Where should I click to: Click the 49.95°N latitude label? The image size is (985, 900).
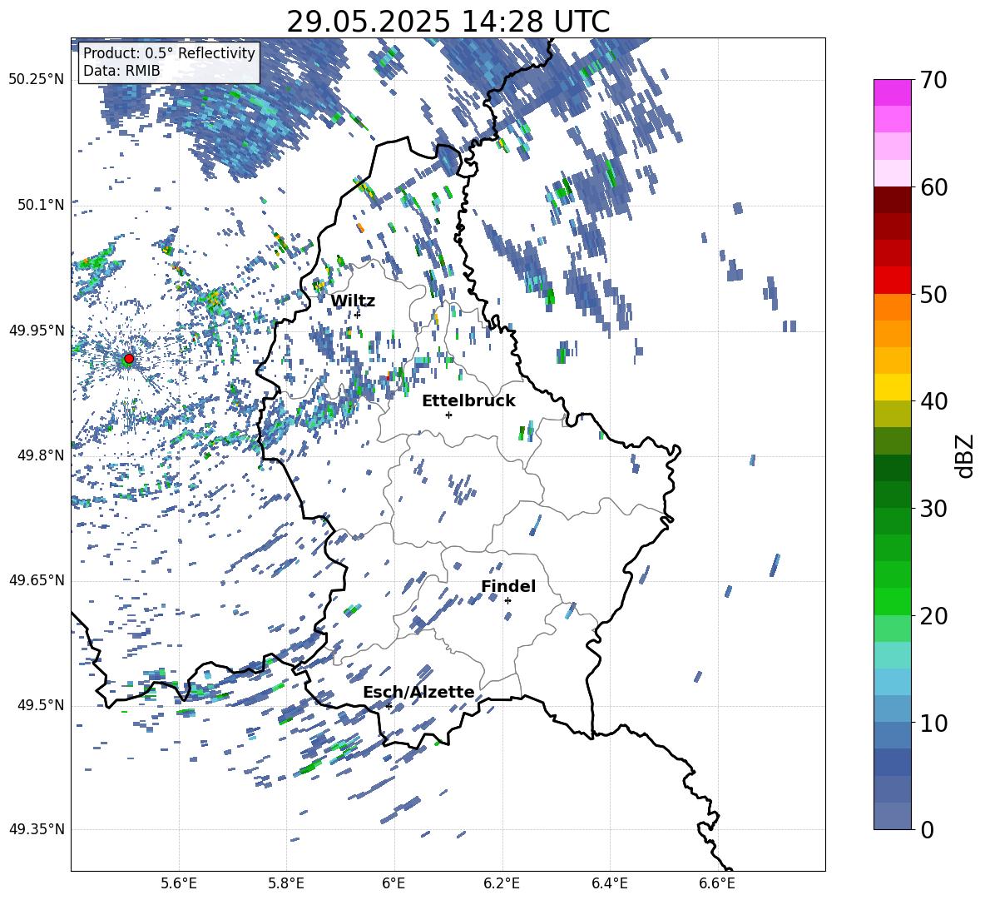point(37,331)
